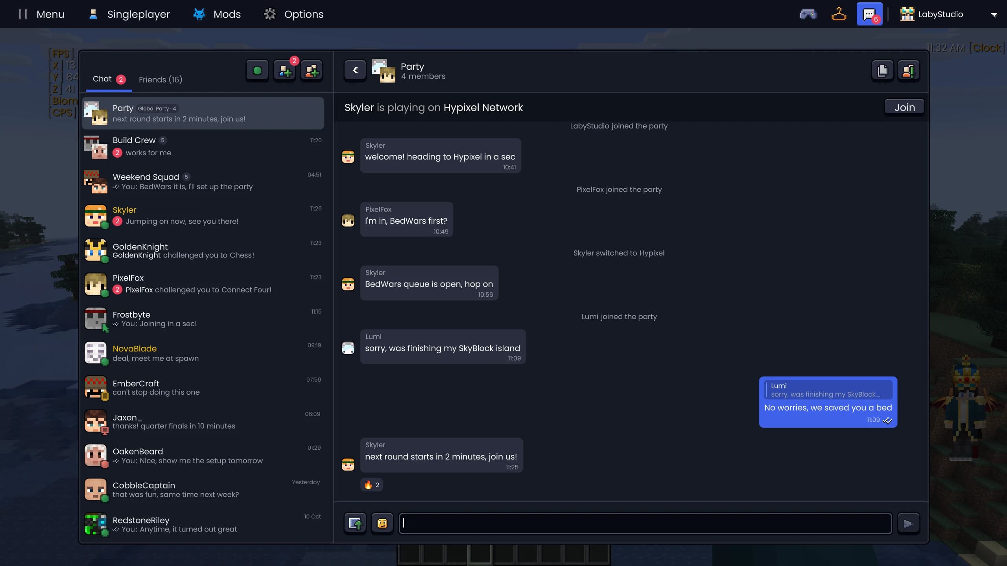Open the cosmetics hanger icon
The image size is (1007, 566).
click(839, 14)
